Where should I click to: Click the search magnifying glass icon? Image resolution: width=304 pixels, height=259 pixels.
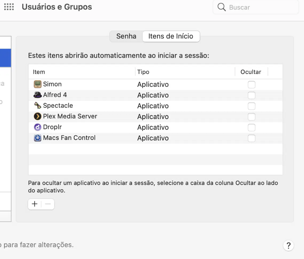(x=222, y=7)
